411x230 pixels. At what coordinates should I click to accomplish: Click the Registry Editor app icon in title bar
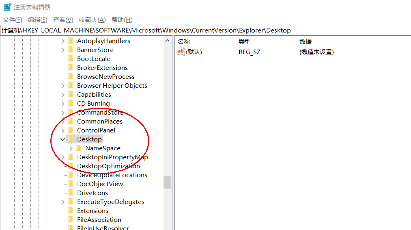coord(7,7)
